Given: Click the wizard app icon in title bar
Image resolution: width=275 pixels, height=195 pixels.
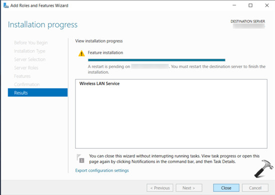Looking at the screenshot, I should pyautogui.click(x=6, y=5).
